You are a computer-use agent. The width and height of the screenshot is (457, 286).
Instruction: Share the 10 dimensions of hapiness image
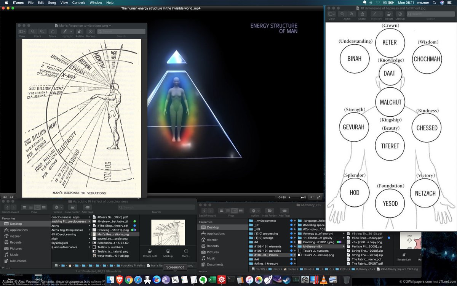362,14
